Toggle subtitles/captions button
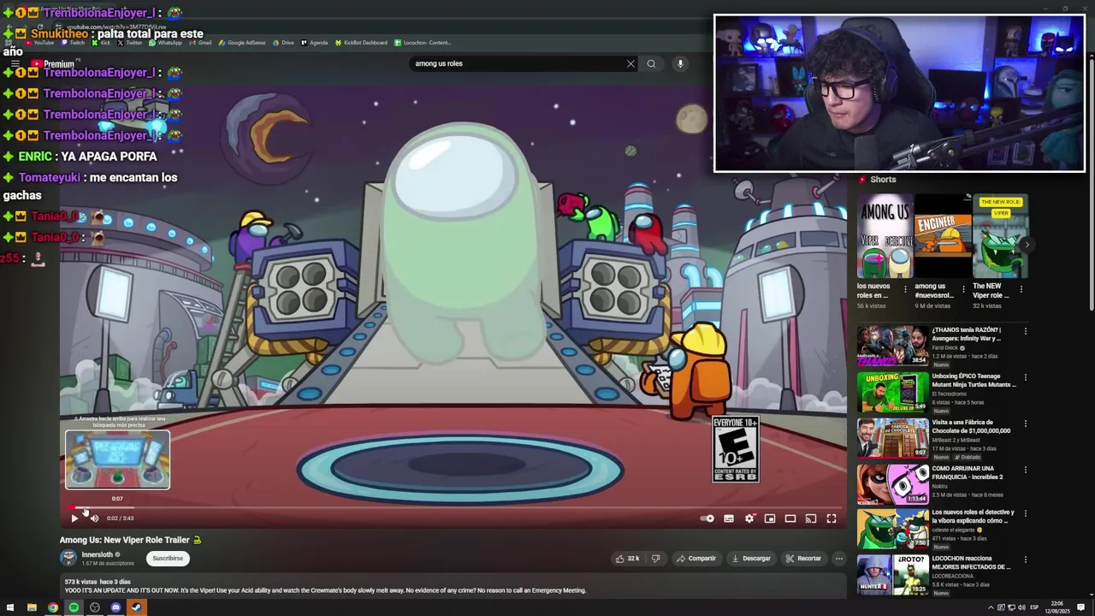The image size is (1095, 616). coord(729,518)
